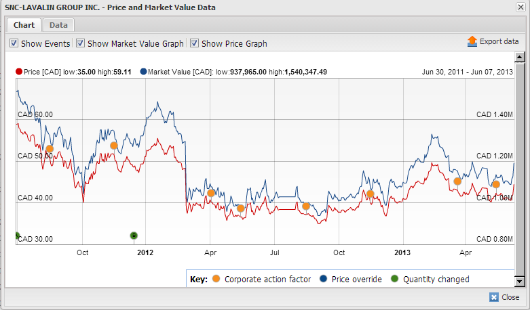Uncheck the Show Events checkbox
Screen dimensions: 530x310
point(14,43)
